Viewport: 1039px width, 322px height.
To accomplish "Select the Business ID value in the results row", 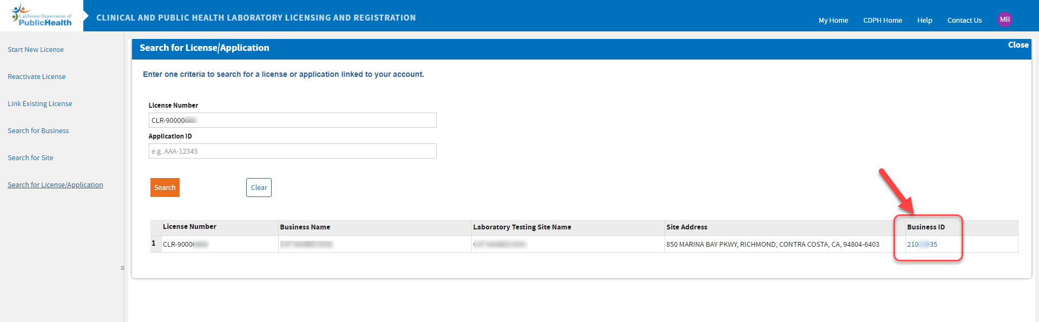I will coord(922,244).
